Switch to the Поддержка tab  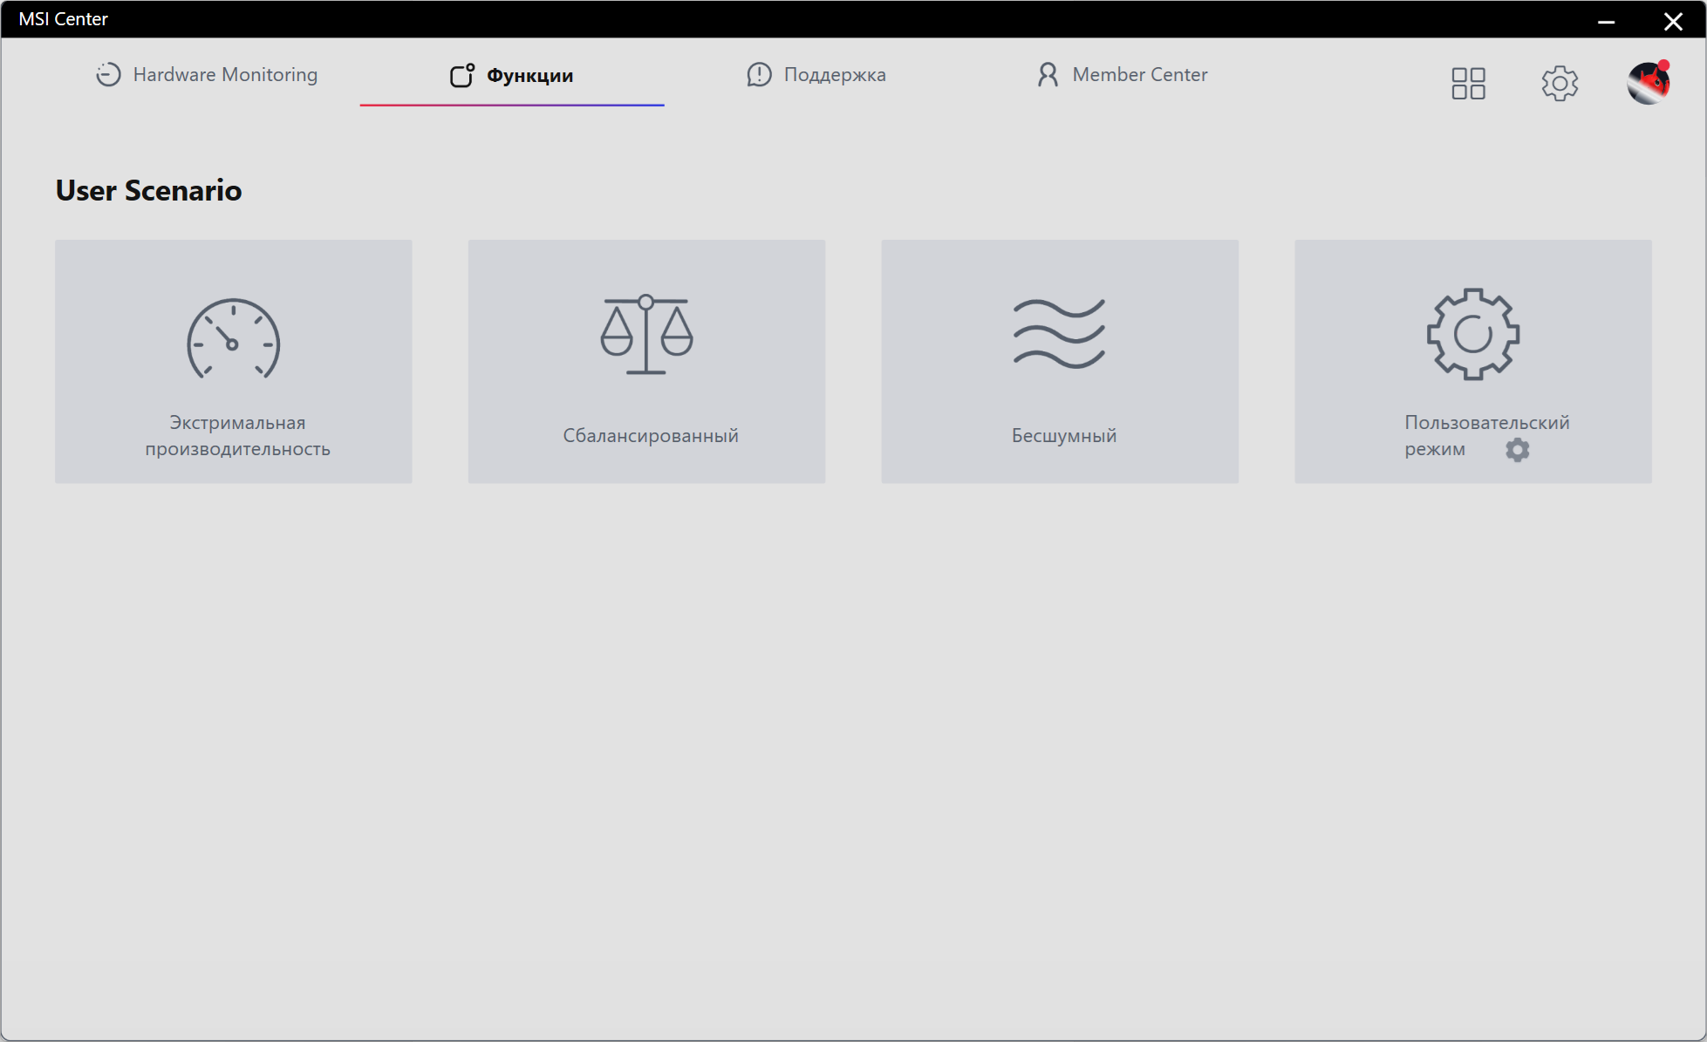pyautogui.click(x=834, y=75)
